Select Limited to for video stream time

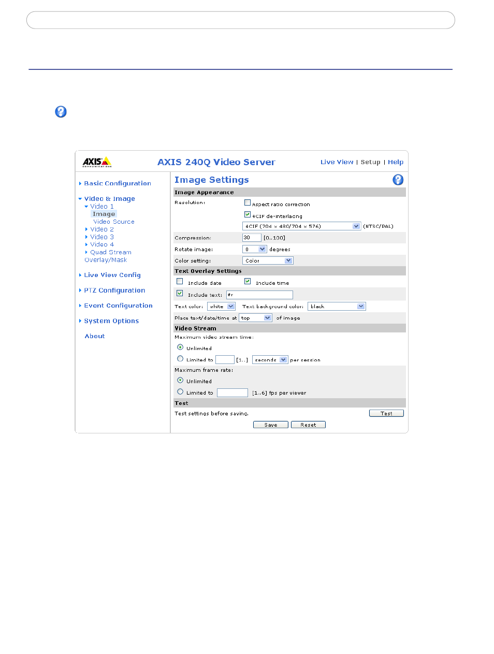click(x=180, y=358)
